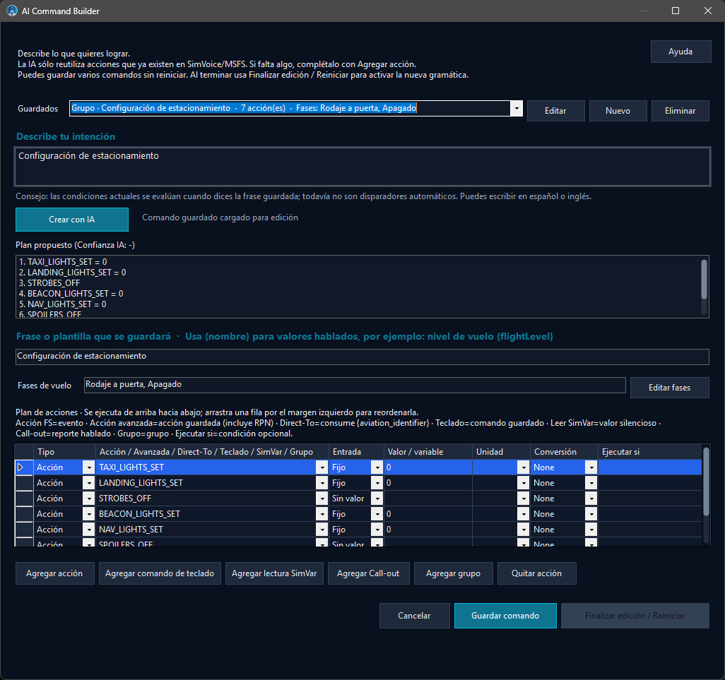Open Tipo dropdown for TAXI_LIGHTS_SET row
Image resolution: width=725 pixels, height=680 pixels.
pos(88,467)
